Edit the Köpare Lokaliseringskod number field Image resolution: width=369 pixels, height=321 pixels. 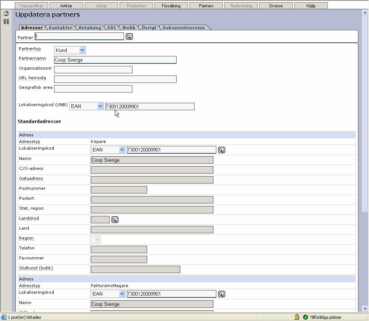coord(171,150)
